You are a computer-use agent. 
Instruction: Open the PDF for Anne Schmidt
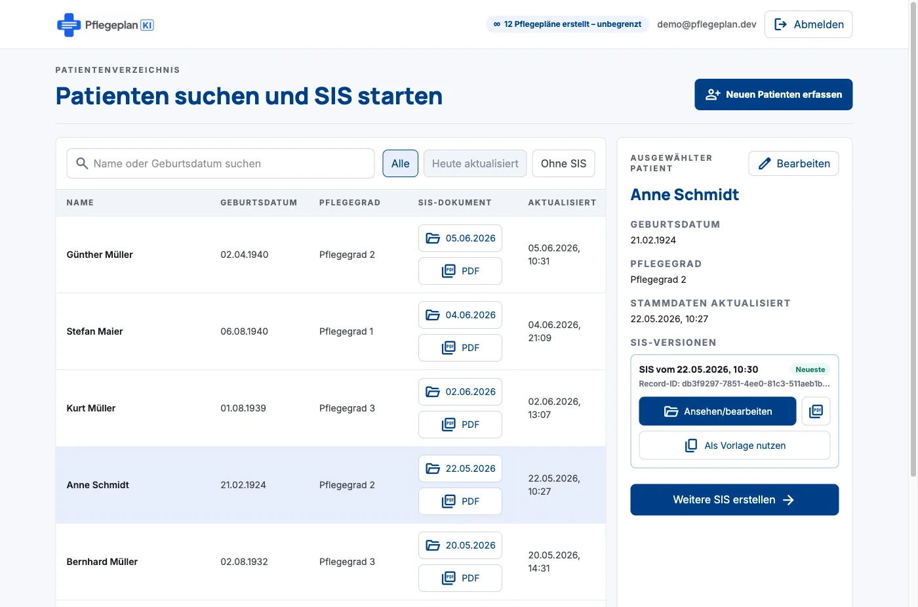coord(460,501)
